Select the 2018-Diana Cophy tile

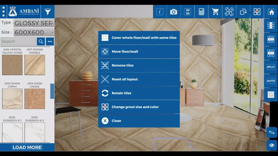12,99
